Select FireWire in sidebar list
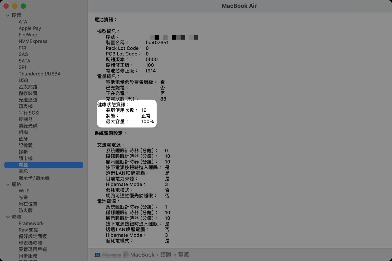 pyautogui.click(x=28, y=35)
